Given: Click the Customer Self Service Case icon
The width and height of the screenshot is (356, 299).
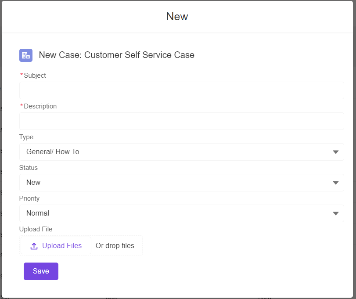Looking at the screenshot, I should 25,55.
